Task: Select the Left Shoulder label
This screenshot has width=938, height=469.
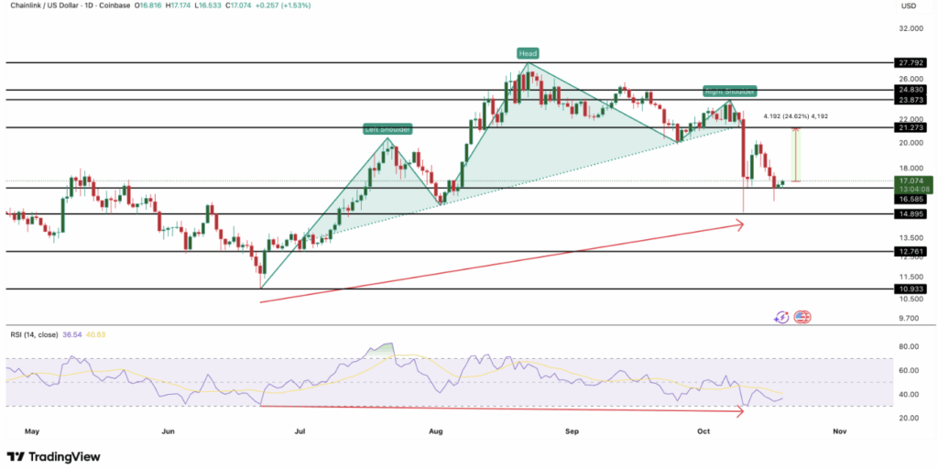Action: click(x=386, y=129)
